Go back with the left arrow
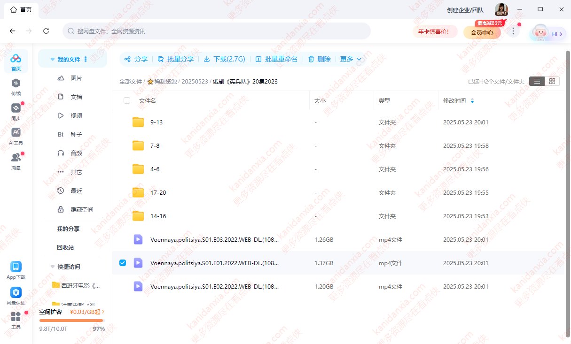This screenshot has height=344, width=571. [x=13, y=31]
